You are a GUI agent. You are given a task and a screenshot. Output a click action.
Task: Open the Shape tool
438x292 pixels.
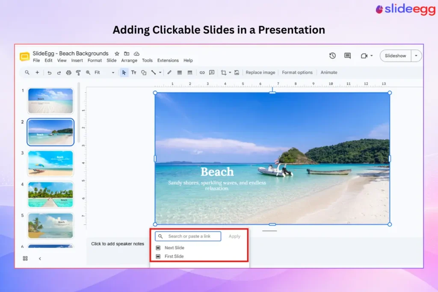click(144, 73)
